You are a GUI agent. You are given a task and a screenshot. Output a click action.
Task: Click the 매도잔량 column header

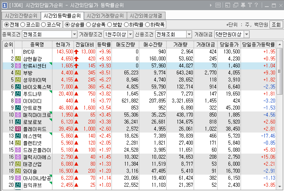[x=126, y=44]
